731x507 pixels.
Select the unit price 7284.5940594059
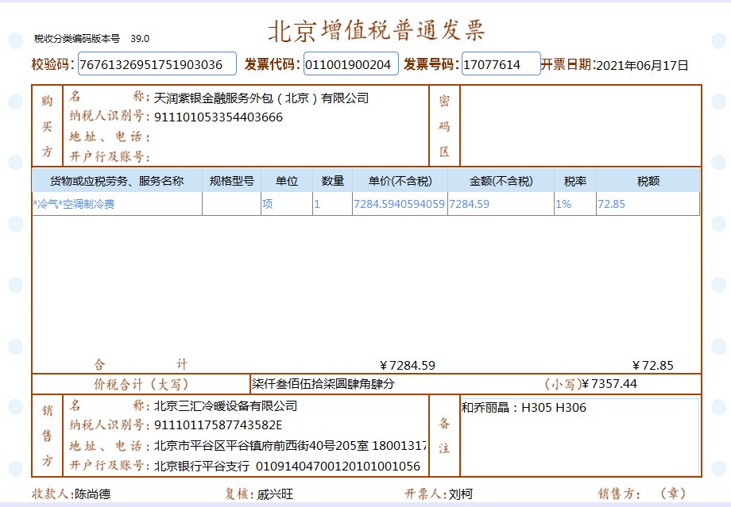399,204
